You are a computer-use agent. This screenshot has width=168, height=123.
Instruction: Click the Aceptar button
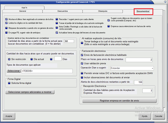[x=9, y=116]
